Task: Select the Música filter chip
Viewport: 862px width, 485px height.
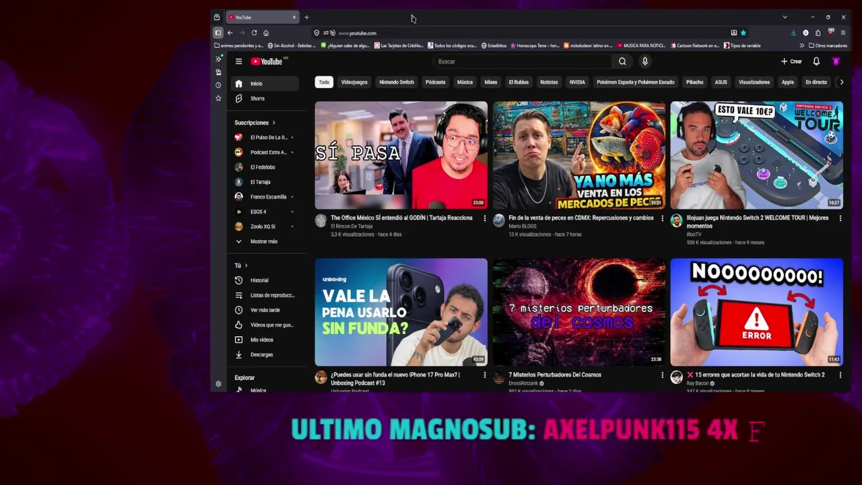Action: click(465, 82)
